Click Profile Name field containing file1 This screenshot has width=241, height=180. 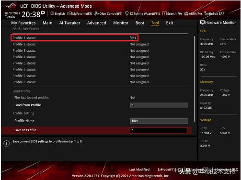tap(159, 121)
